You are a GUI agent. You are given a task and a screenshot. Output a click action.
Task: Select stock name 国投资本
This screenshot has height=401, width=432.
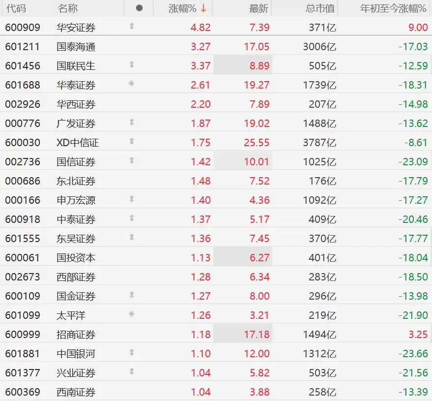76,258
